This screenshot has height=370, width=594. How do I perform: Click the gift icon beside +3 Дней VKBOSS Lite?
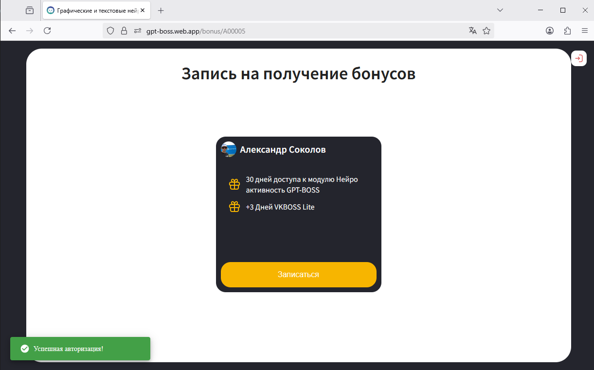[x=234, y=207]
